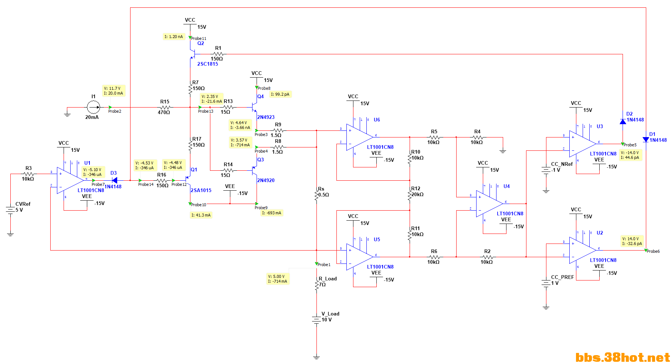Select resistor R11 10kΩ symbol
The image size is (671, 364).
coord(410,235)
